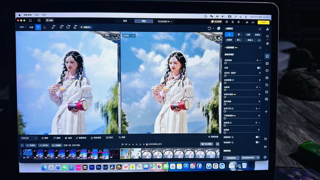Open Premiere Pro in the dock

pyautogui.click(x=92, y=167)
